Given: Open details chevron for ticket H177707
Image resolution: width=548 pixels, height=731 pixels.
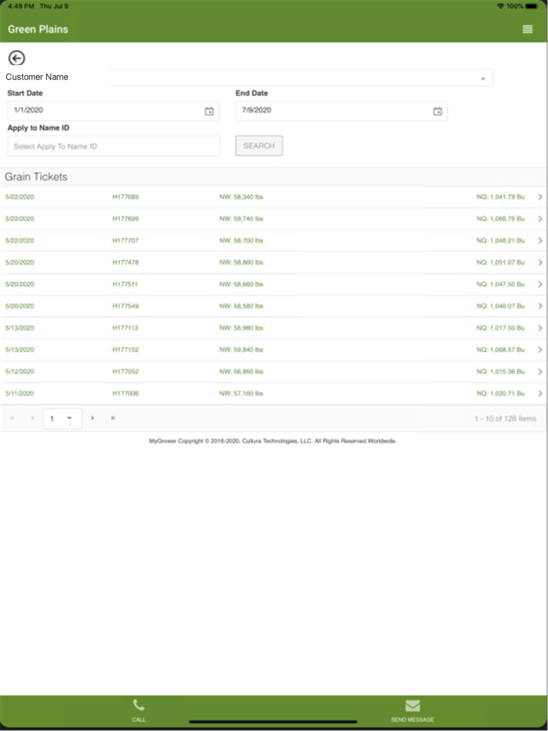Looking at the screenshot, I should tap(540, 240).
